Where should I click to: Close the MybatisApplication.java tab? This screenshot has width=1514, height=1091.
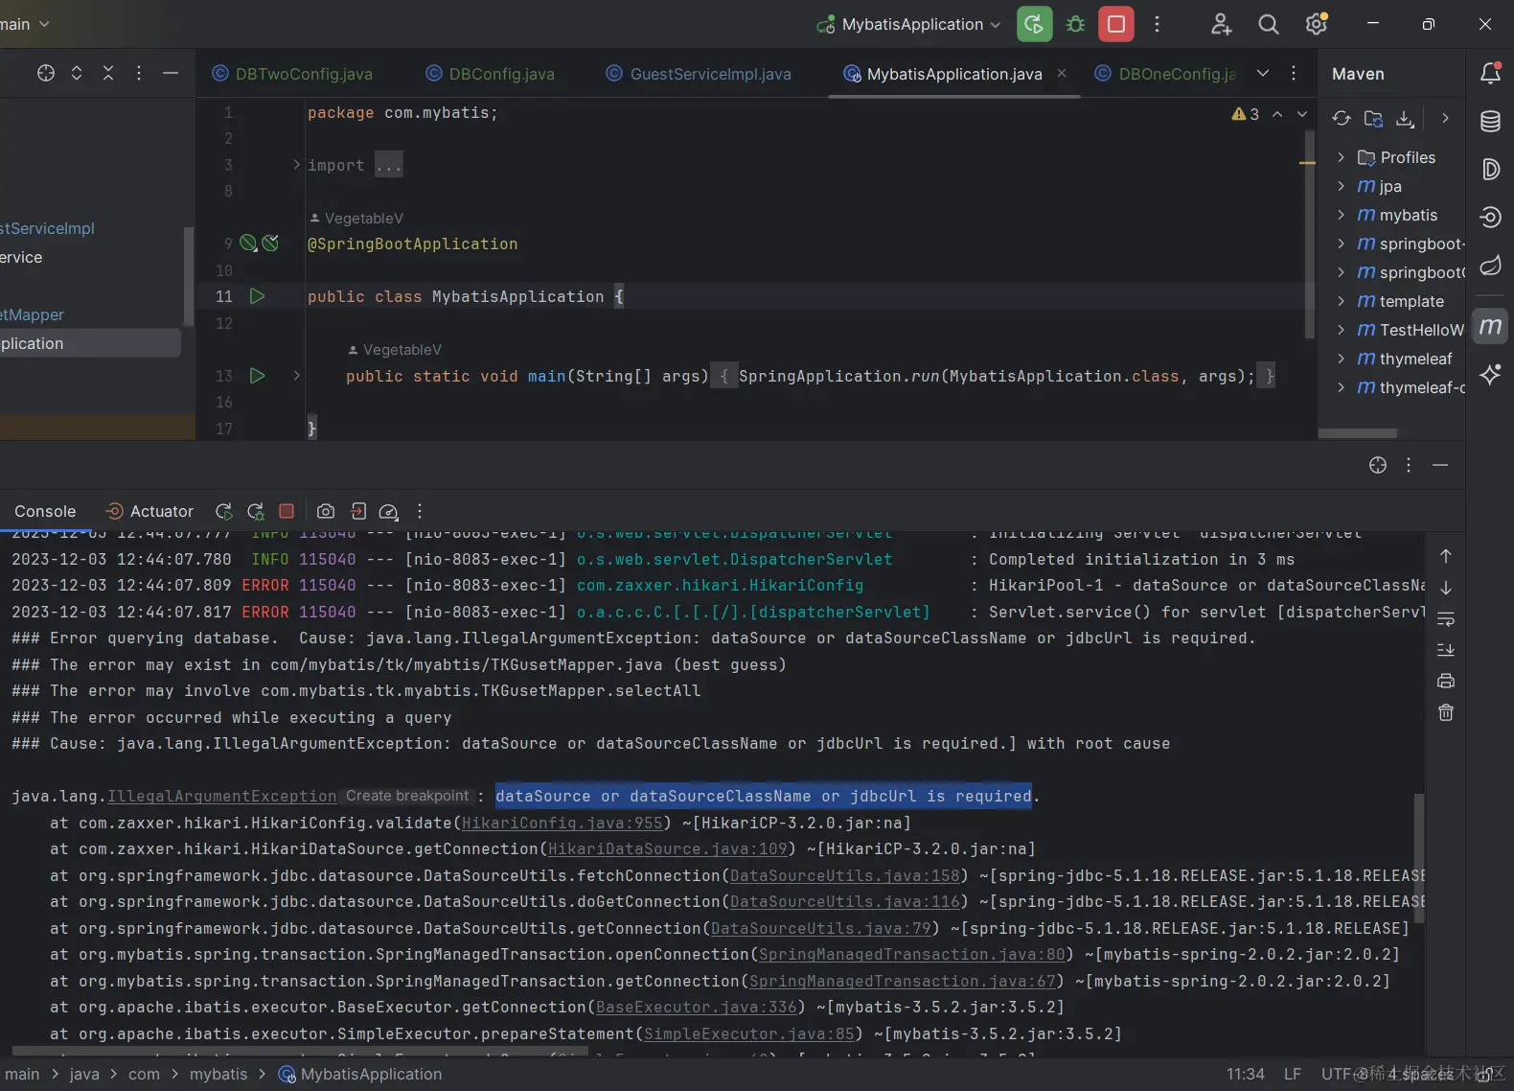(x=1062, y=73)
